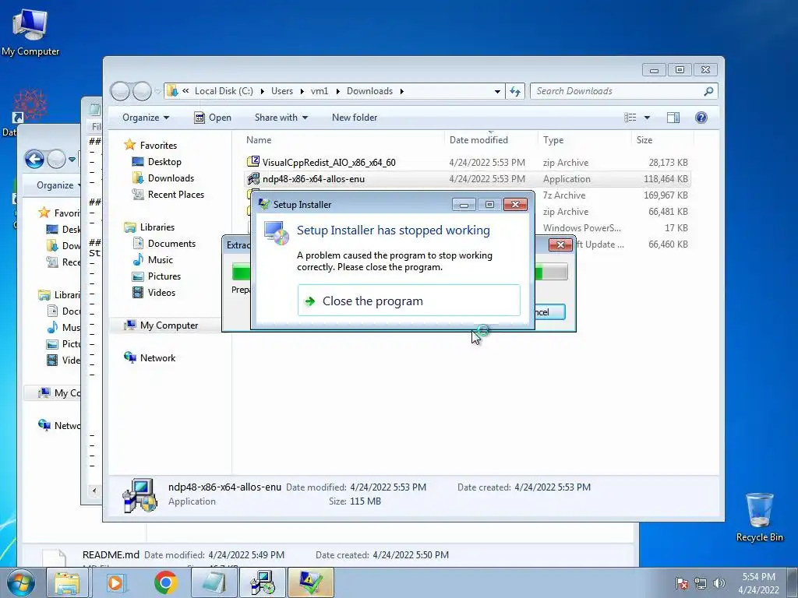
Task: Click the search magnifier icon
Action: tap(708, 91)
